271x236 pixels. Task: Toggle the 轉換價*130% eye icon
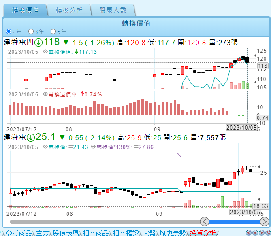tap(93, 147)
